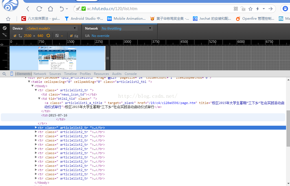Edit the 640 height value

pos(40,36)
